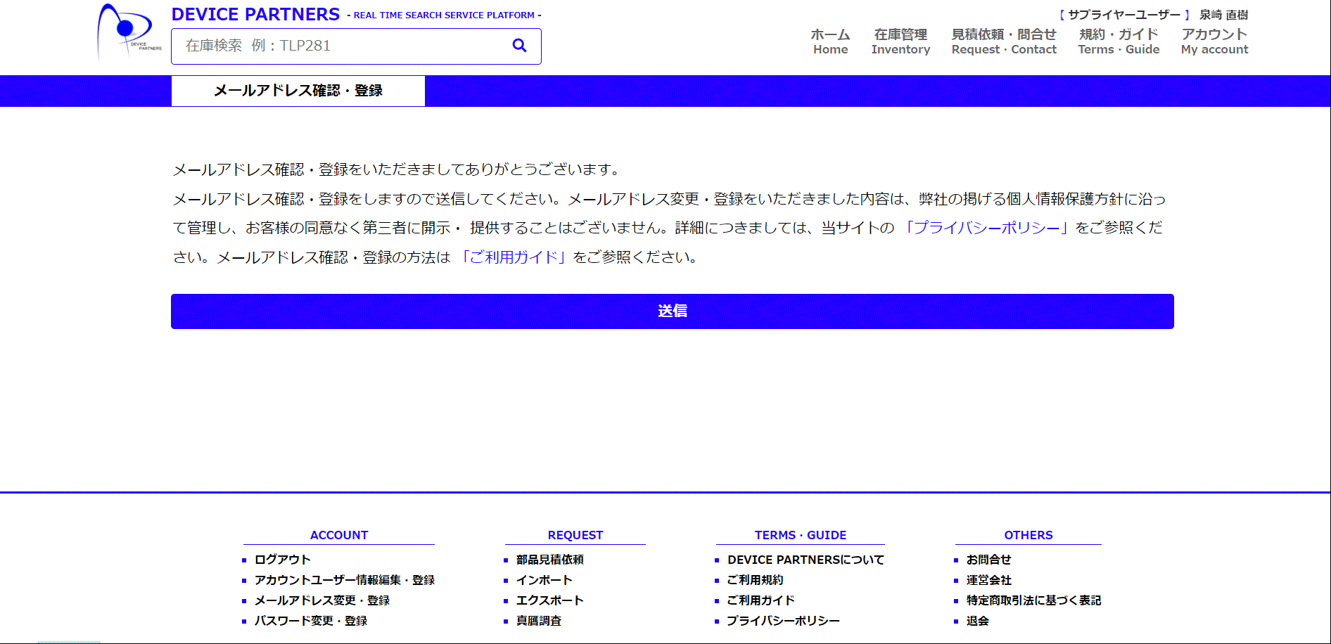Open footer エクスポート link
1331x644 pixels.
point(549,600)
